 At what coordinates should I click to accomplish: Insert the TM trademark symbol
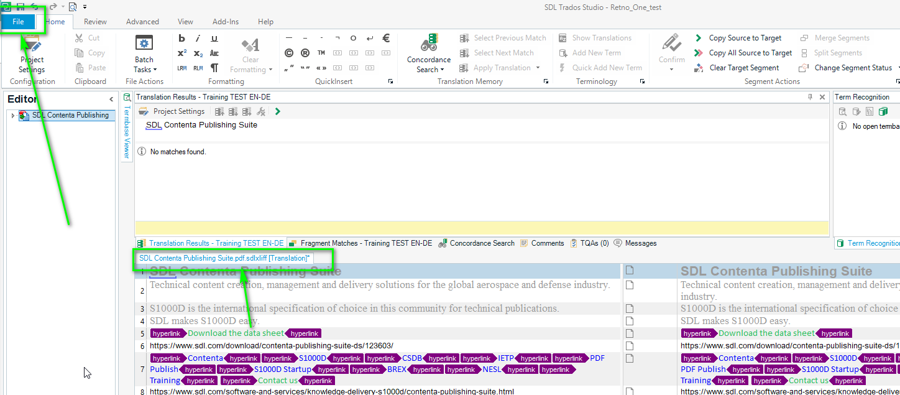[321, 53]
